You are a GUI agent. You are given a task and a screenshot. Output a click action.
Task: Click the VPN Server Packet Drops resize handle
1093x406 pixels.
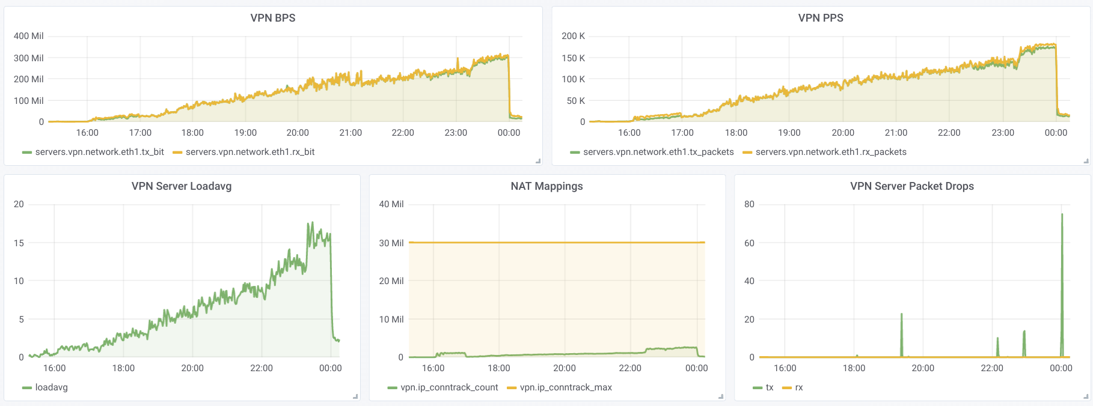(1086, 396)
